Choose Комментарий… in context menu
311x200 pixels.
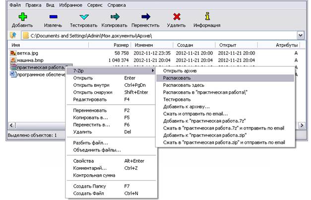pos(111,168)
